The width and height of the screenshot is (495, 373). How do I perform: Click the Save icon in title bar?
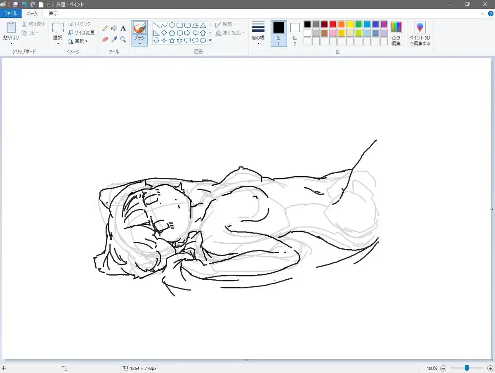point(15,4)
